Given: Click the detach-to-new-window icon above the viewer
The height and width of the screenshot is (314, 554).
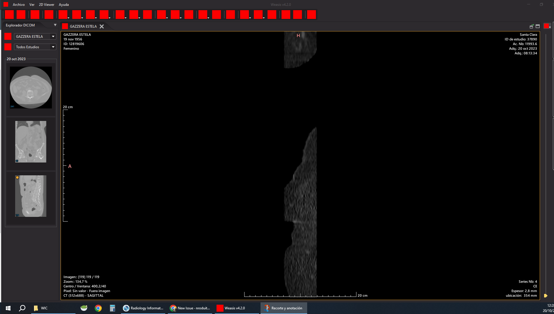Looking at the screenshot, I should [x=532, y=26].
